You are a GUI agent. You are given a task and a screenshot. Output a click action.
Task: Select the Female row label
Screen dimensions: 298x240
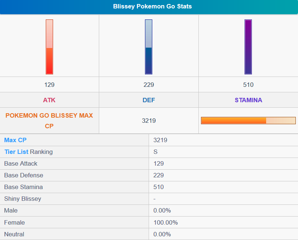point(14,222)
